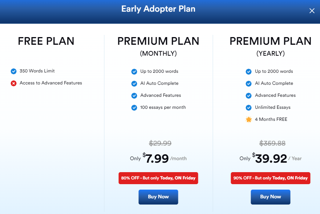
Task: Click the star icon beside 4 Months FREE
Action: coord(248,119)
